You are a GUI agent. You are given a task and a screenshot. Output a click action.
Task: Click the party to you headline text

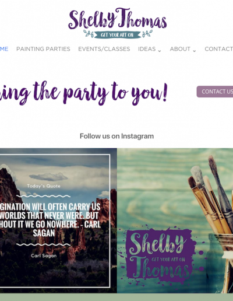tap(83, 93)
